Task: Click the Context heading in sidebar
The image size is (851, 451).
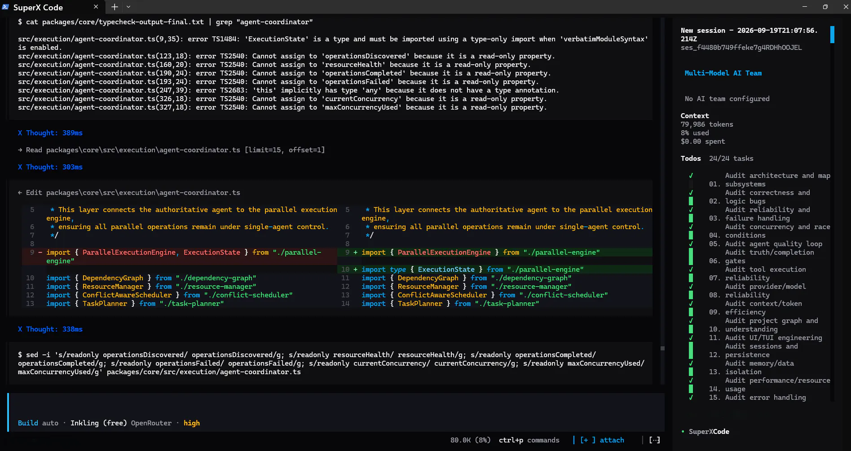Action: 695,116
